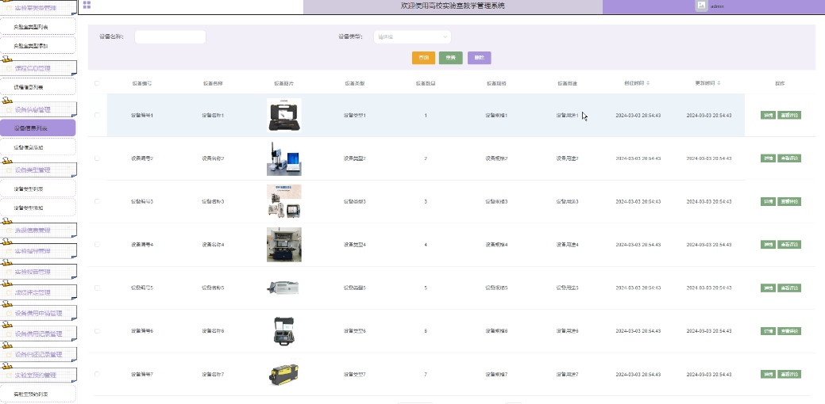
Task: Open 详情 for the 设备编号1 row
Action: (768, 115)
